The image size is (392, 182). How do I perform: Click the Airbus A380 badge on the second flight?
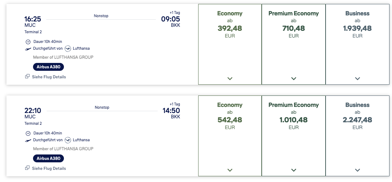click(x=48, y=159)
